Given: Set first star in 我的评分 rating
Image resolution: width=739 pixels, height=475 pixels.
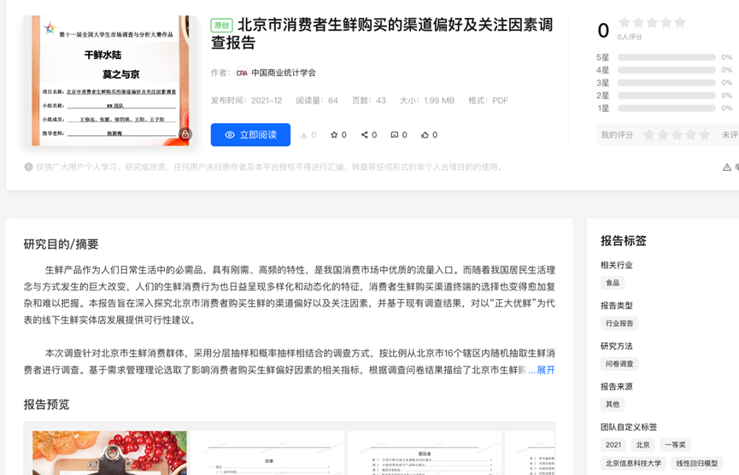Looking at the screenshot, I should click(x=649, y=135).
